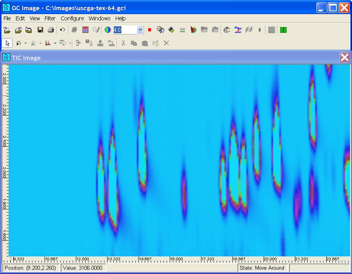Open the Configure menu

72,18
